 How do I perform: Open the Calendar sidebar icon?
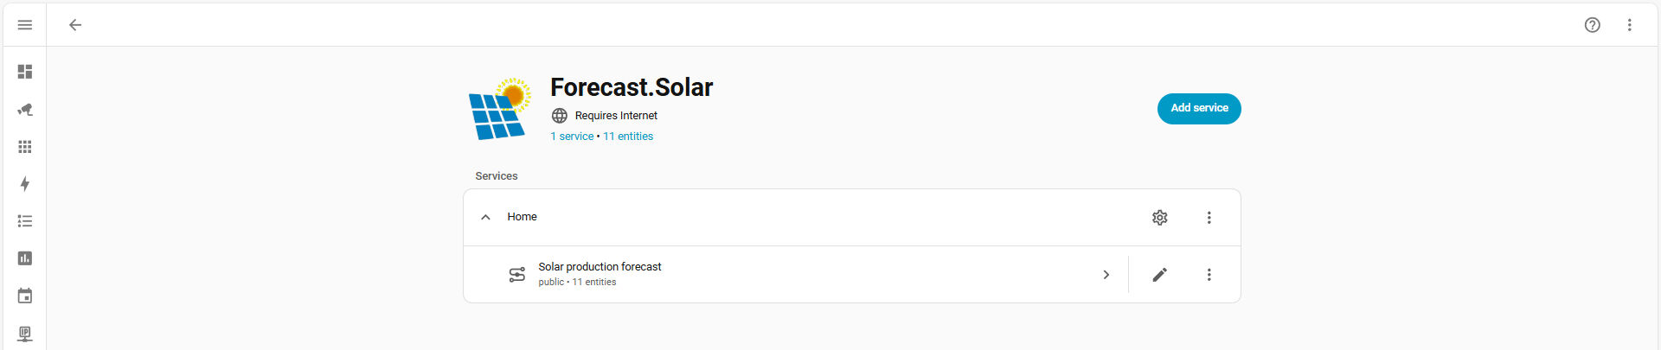(x=25, y=296)
